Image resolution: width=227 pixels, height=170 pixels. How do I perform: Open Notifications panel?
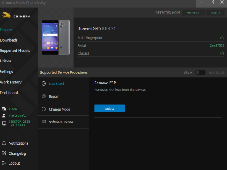point(19,143)
